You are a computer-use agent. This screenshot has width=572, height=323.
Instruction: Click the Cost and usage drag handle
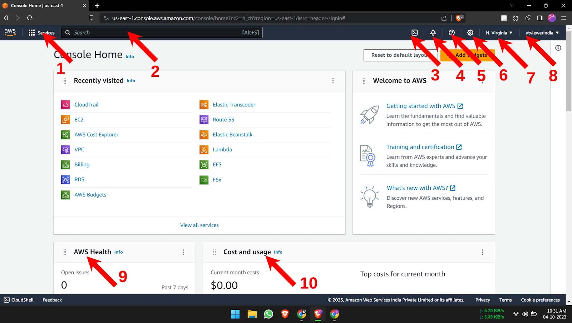[x=214, y=252]
